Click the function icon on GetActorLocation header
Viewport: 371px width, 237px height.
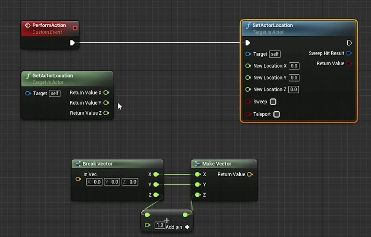coord(29,76)
